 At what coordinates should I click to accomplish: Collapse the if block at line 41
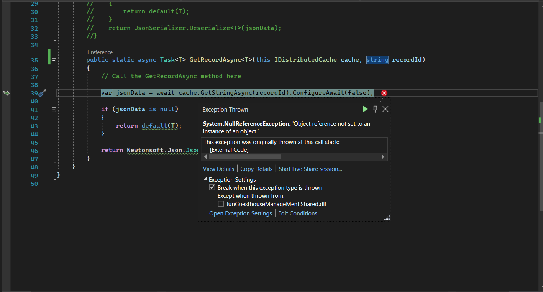click(x=54, y=109)
